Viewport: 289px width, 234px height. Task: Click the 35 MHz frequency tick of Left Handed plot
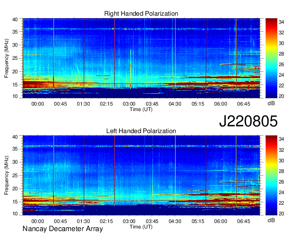(15, 149)
